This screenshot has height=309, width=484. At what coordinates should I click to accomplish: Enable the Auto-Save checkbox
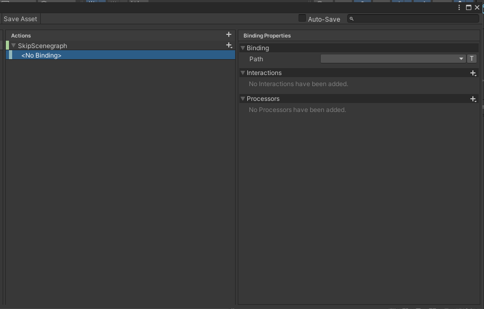click(x=302, y=18)
